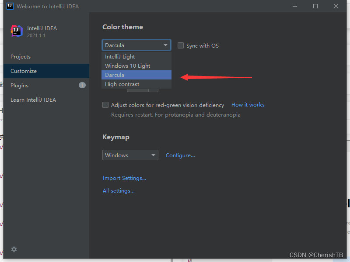Click the How it works link
350x262 pixels.
(x=248, y=105)
